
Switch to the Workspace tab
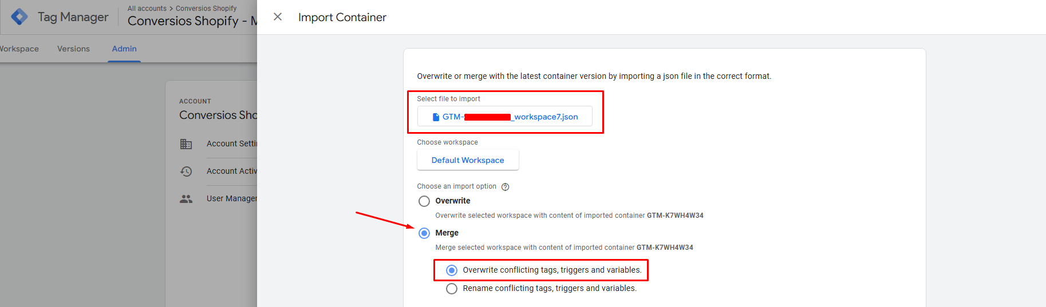point(19,49)
